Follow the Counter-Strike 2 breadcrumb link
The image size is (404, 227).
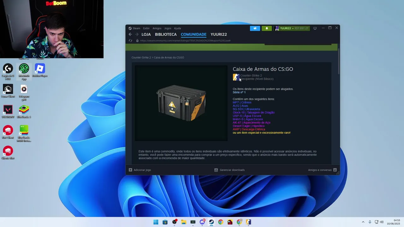(141, 58)
